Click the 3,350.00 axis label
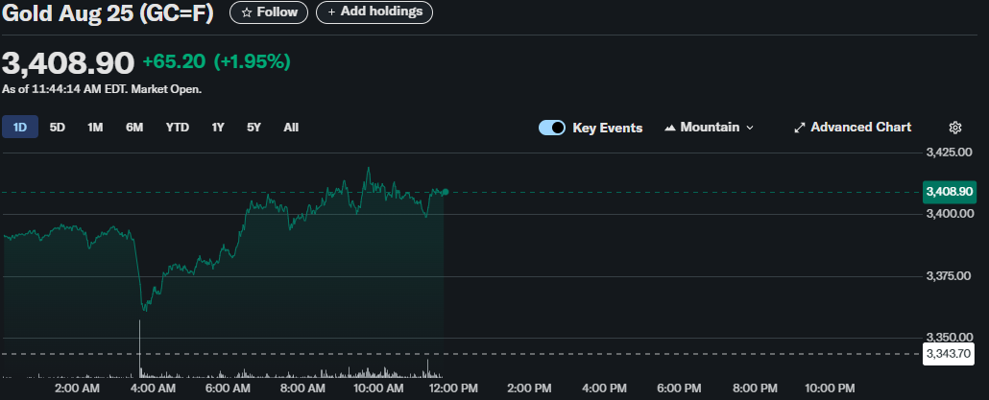Image resolution: width=989 pixels, height=400 pixels. tap(950, 337)
